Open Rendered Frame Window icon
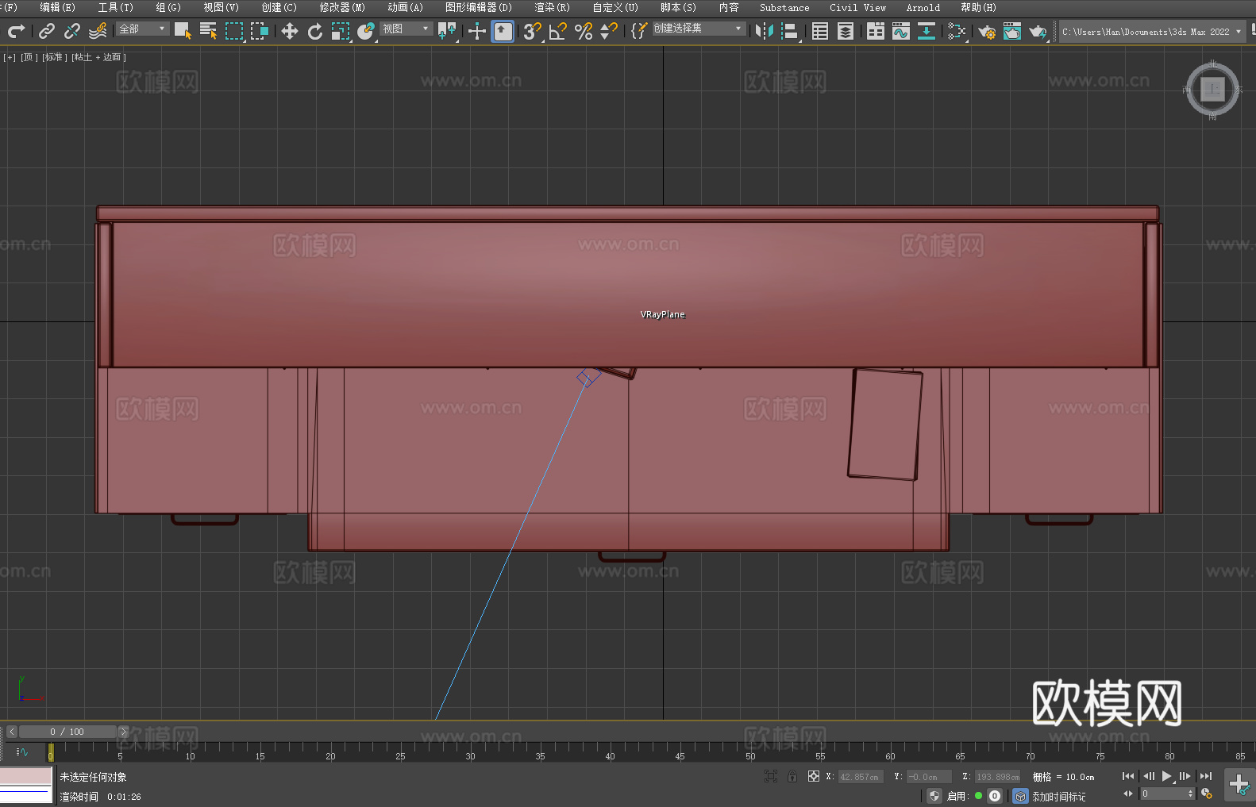The height and width of the screenshot is (807, 1256). click(x=1012, y=31)
